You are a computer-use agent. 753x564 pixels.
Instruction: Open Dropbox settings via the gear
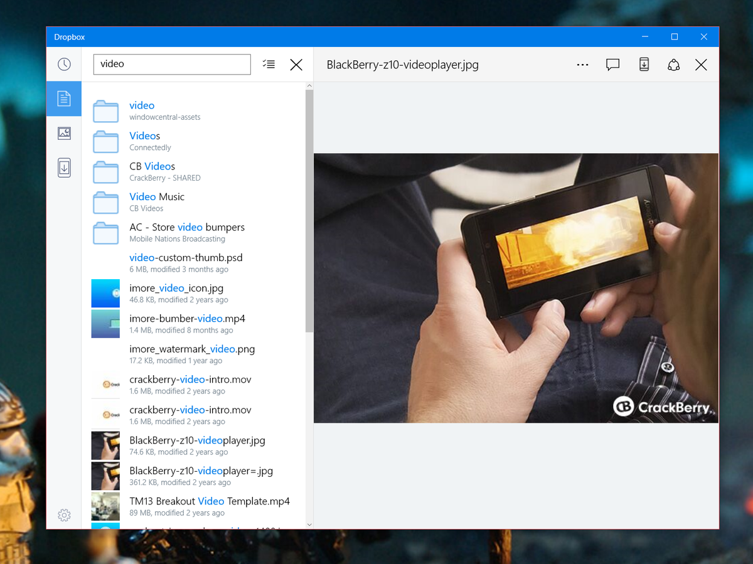coord(63,514)
